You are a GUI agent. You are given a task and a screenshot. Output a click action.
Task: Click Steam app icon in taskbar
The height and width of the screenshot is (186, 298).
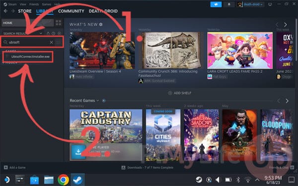(x=78, y=180)
